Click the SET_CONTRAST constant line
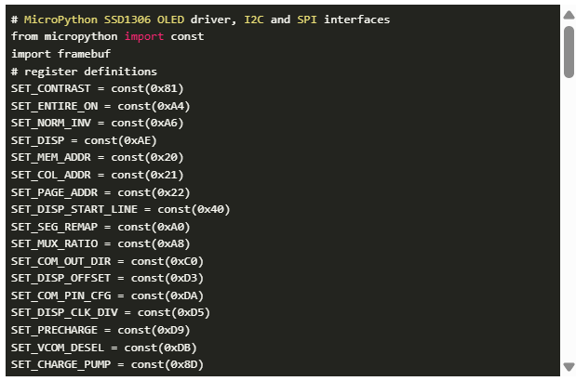Image resolution: width=576 pixels, height=381 pixels. (x=100, y=88)
